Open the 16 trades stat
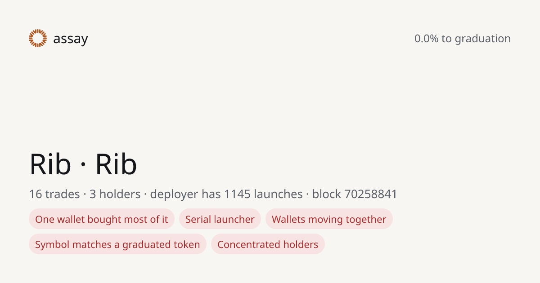 (x=54, y=194)
